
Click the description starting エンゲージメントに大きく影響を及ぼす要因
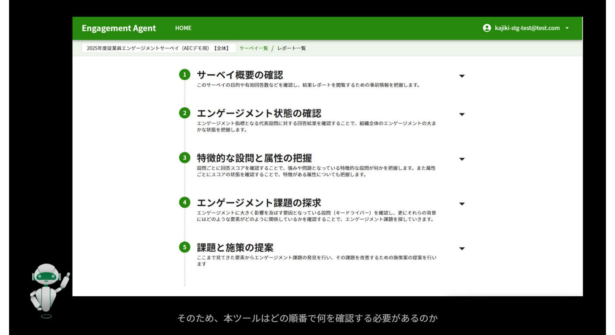[x=317, y=216]
